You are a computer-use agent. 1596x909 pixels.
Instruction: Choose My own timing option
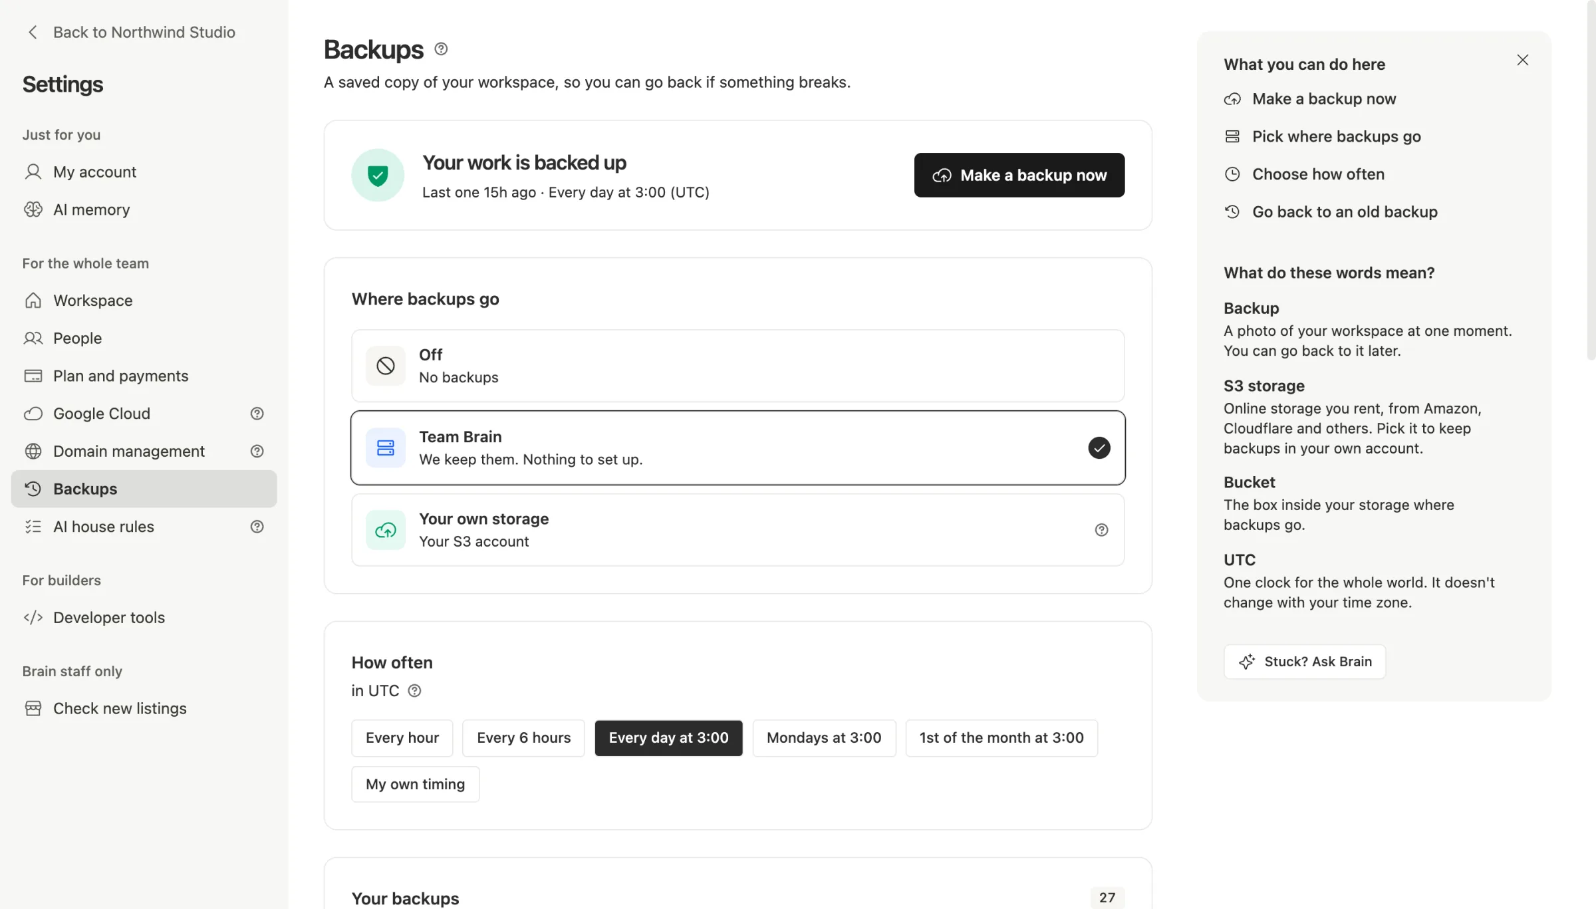(x=415, y=785)
